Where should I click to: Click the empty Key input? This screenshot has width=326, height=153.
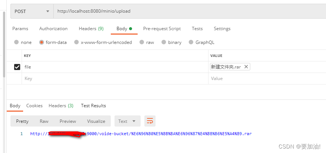[115, 79]
